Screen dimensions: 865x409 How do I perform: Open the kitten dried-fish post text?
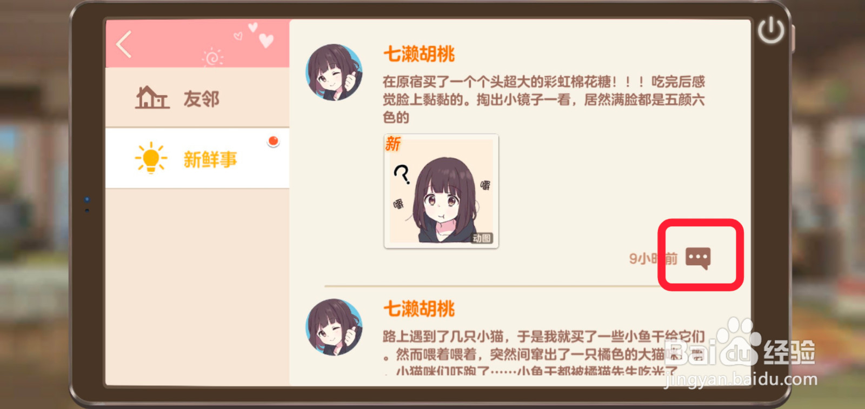click(544, 353)
